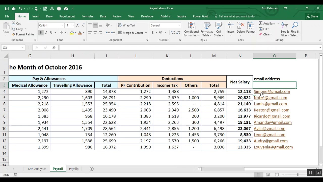The width and height of the screenshot is (323, 182).
Task: Align text right
Action: [x=100, y=33]
